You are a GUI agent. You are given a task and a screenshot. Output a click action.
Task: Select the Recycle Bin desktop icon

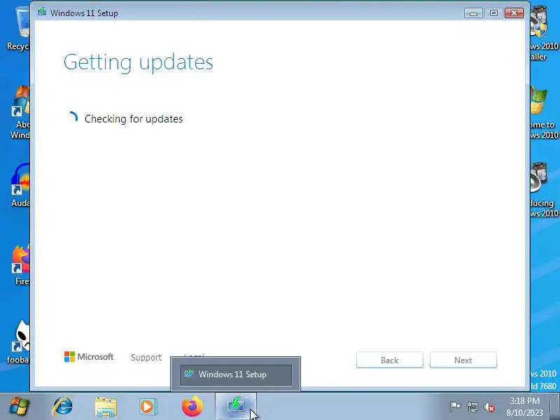pos(19,29)
